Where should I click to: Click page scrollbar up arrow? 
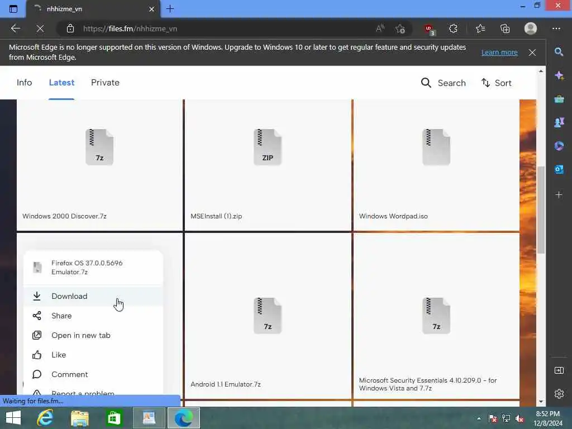pos(541,71)
